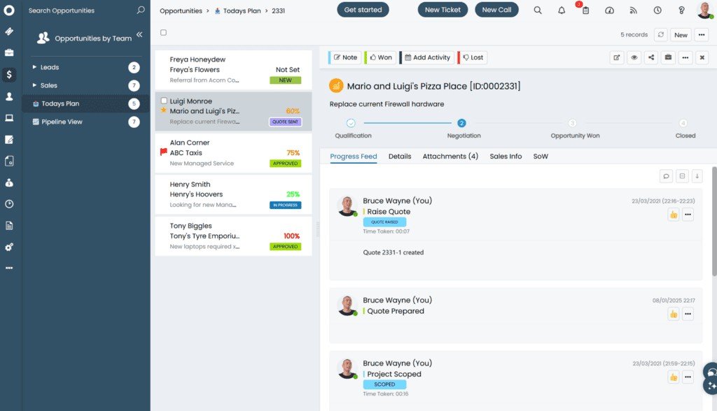Viewport: 717px width, 411px height.
Task: Open Sales Info tab
Action: (x=506, y=156)
